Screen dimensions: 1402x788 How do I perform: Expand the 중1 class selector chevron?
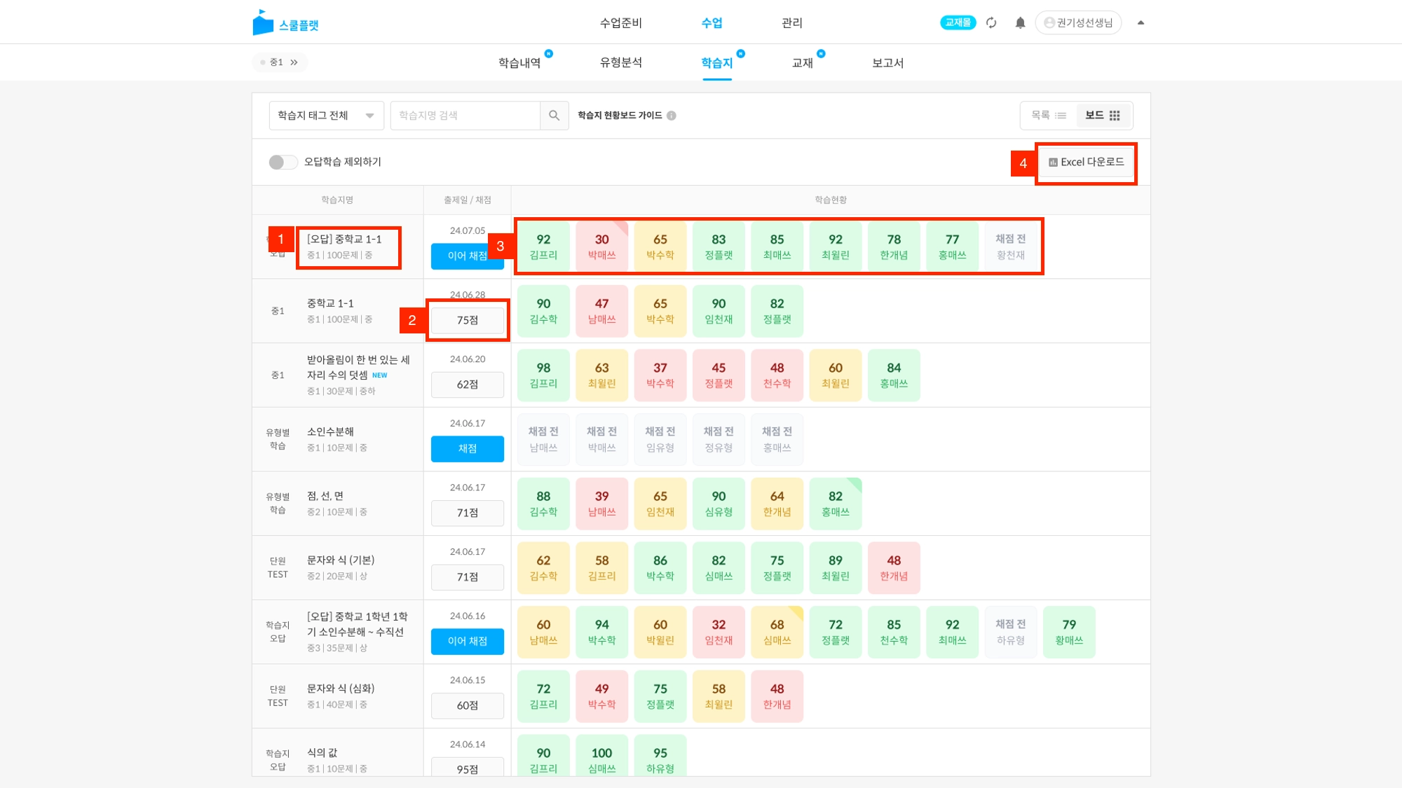[x=294, y=62]
